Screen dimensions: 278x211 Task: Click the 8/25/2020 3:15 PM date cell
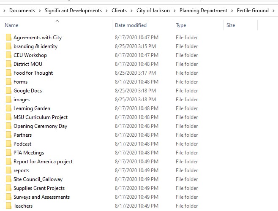135,46
